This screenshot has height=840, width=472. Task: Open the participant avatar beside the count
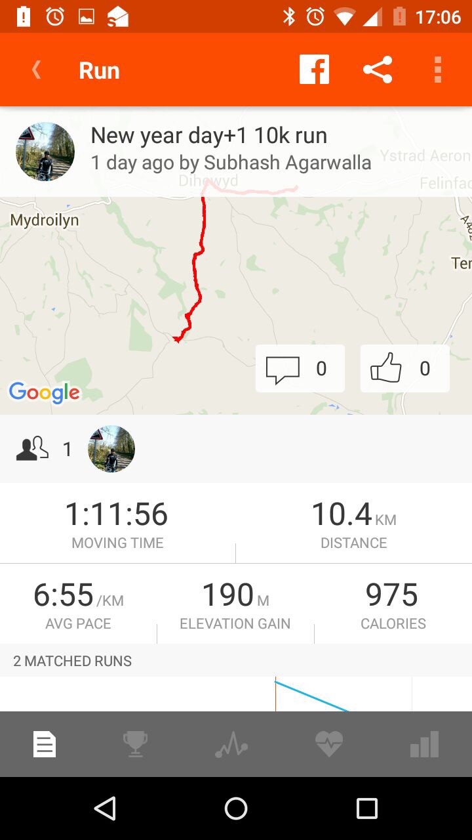pos(111,449)
